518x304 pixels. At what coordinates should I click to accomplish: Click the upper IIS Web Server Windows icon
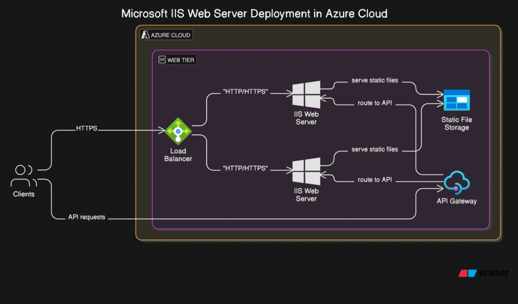(x=306, y=95)
